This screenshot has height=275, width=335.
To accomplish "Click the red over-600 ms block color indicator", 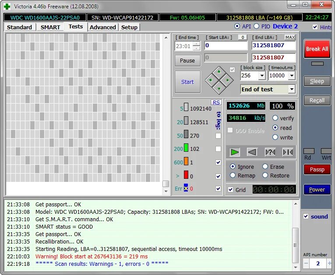I will 186,175.
